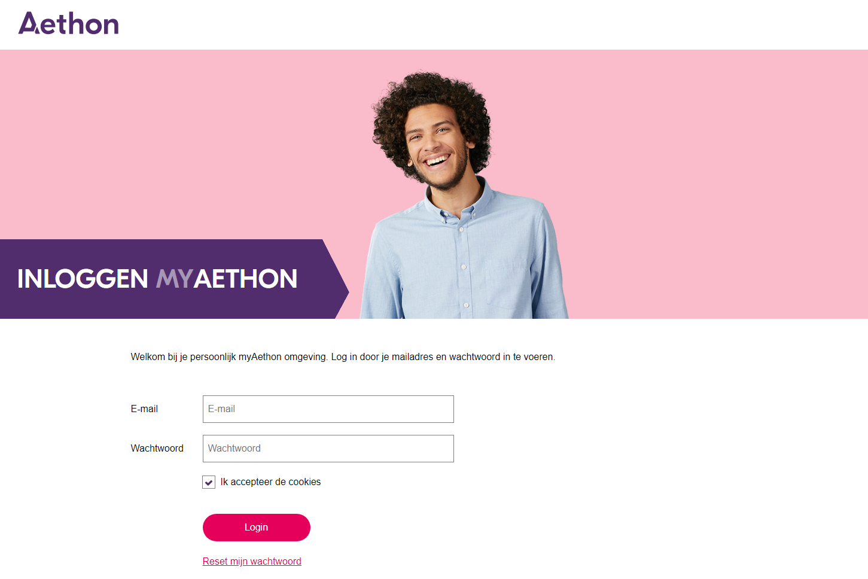Image resolution: width=868 pixels, height=579 pixels.
Task: Click the 'mailadres en wachtwoord' phrase in the intro
Action: [x=446, y=357]
